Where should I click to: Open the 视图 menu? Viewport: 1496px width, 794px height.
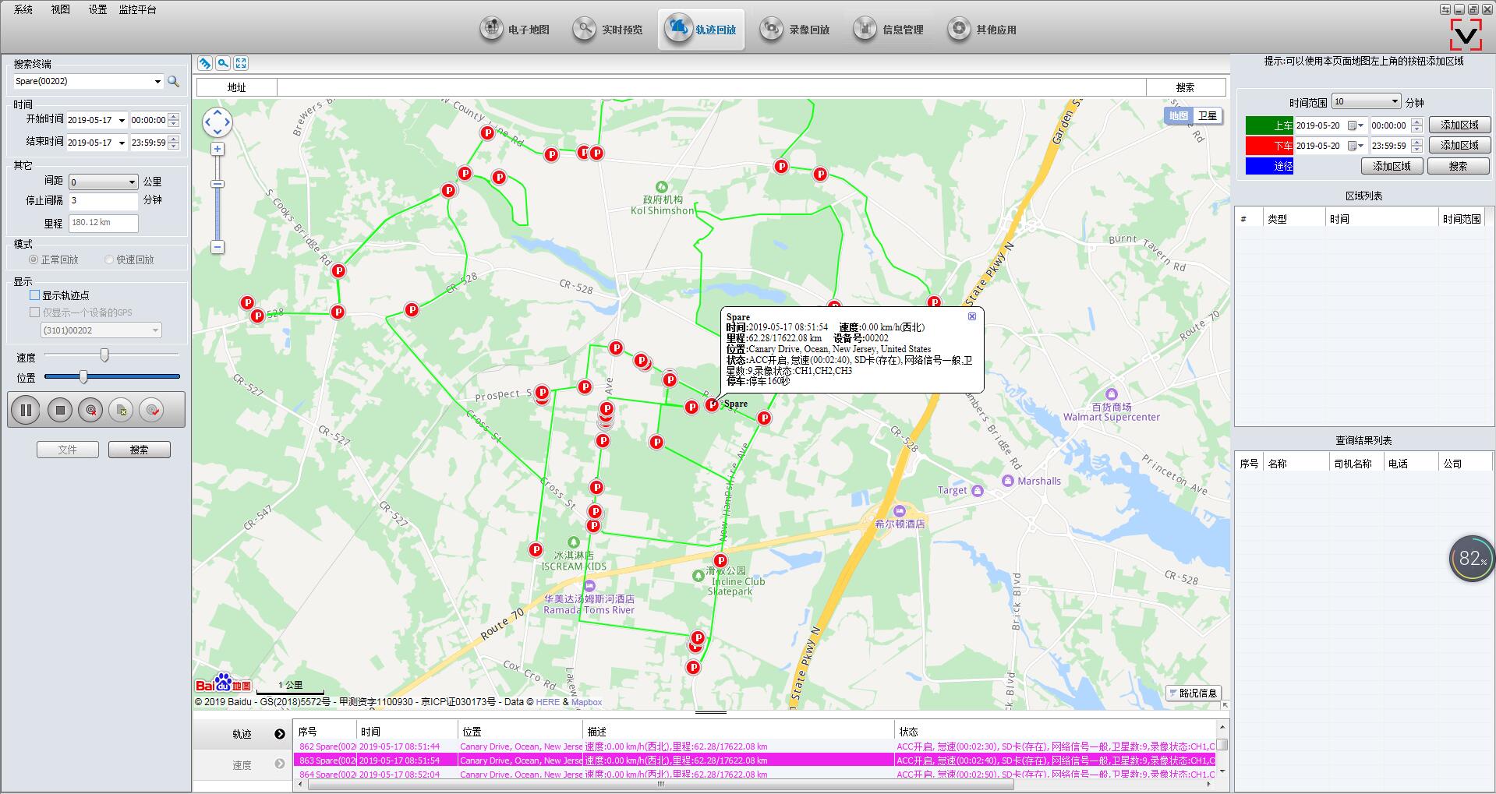(60, 9)
